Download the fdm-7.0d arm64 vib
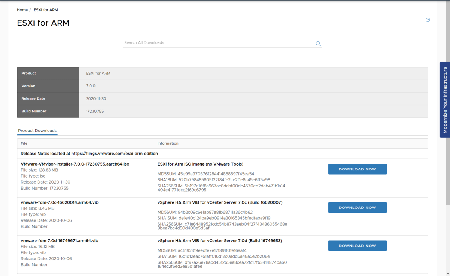 point(357,246)
